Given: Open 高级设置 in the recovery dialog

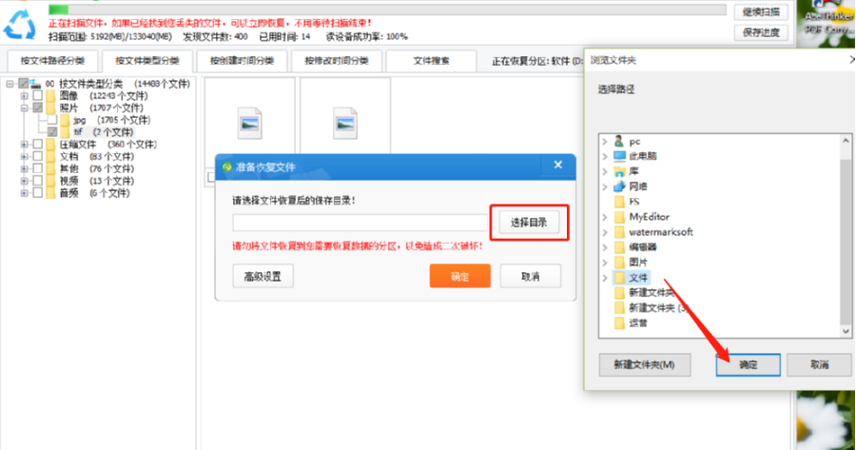Looking at the screenshot, I should (263, 276).
